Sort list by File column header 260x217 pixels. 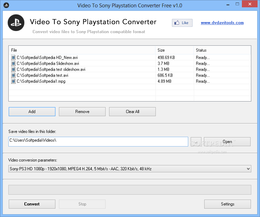point(82,50)
